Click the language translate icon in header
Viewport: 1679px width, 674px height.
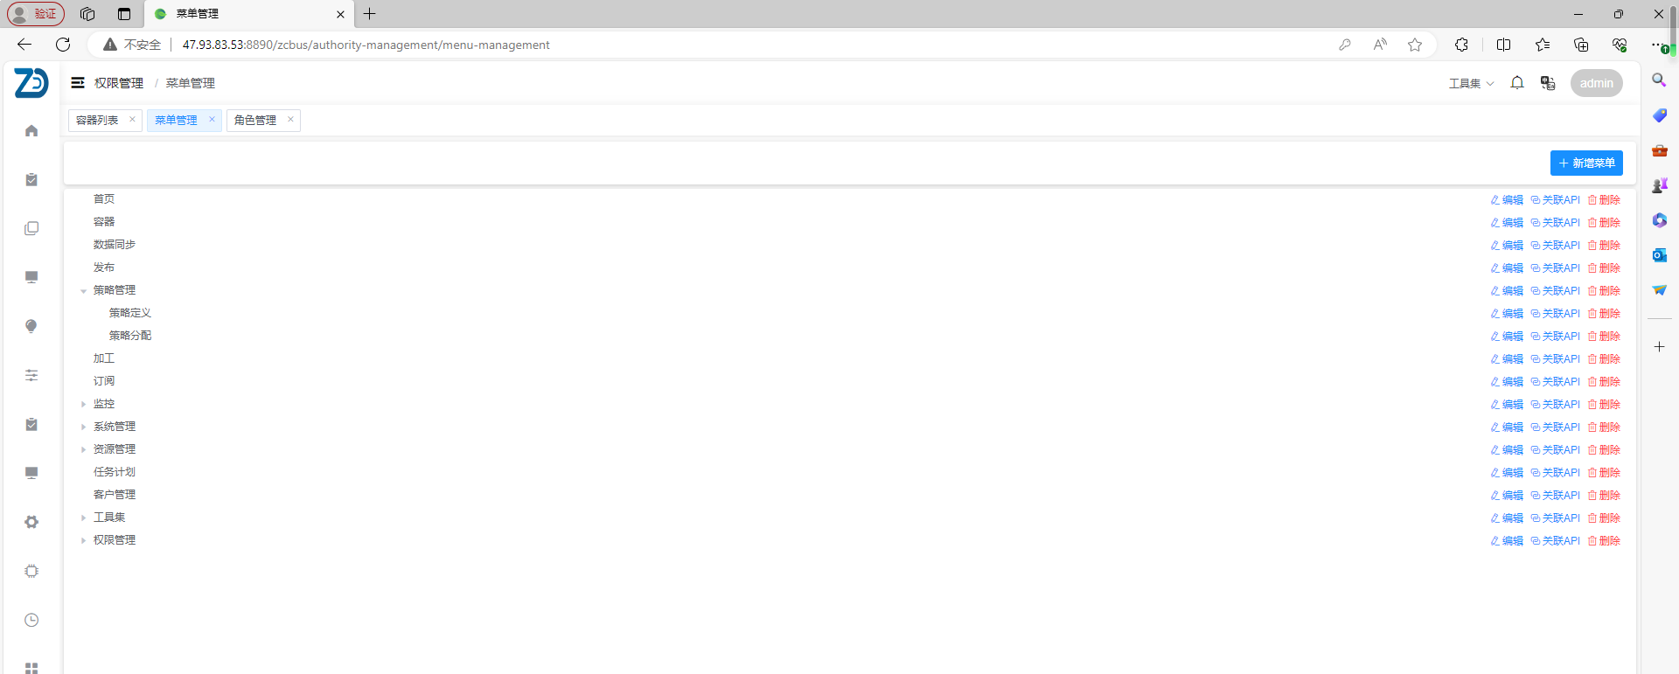1548,83
